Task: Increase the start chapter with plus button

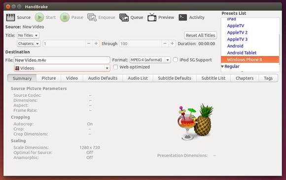Action: click(x=96, y=44)
